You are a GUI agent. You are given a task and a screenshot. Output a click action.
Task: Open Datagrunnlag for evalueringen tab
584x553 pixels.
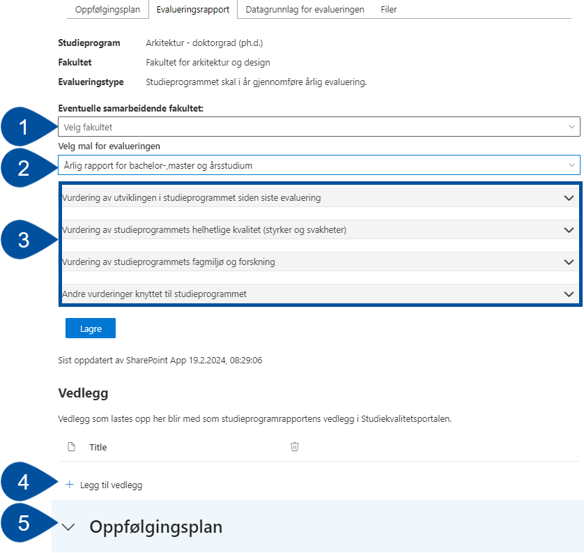pyautogui.click(x=305, y=9)
